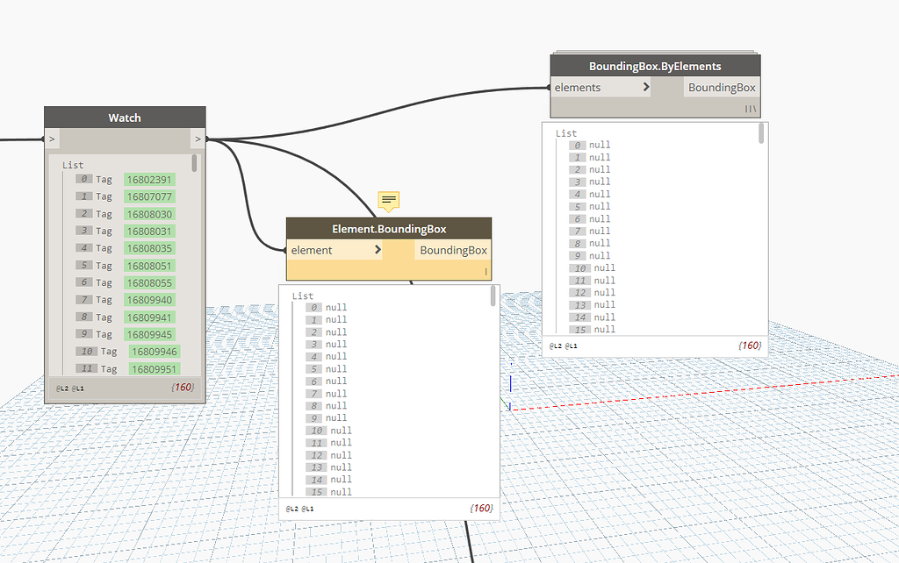Select the BoundingBox.ByElements node title bar
The height and width of the screenshot is (563, 899).
(x=654, y=66)
